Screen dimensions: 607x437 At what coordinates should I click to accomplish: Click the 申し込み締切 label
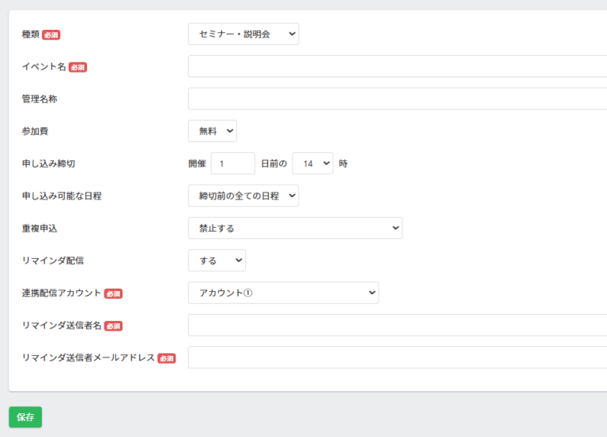(x=48, y=163)
